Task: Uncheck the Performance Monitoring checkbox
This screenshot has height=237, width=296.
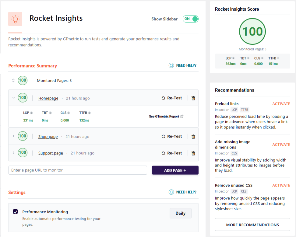Action: (16, 211)
